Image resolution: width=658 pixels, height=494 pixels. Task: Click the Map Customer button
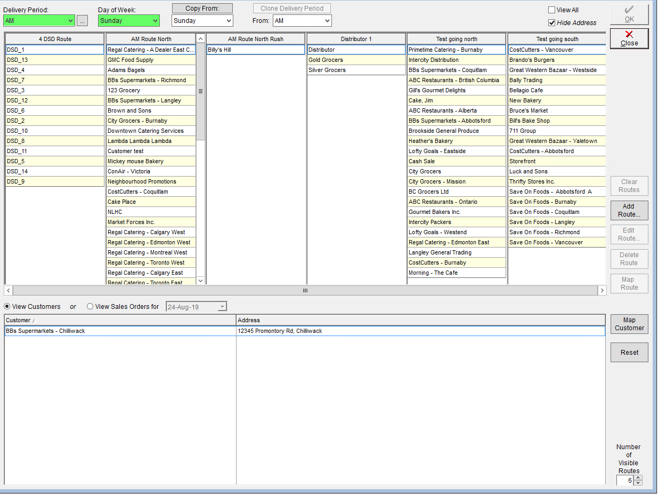[x=629, y=324]
